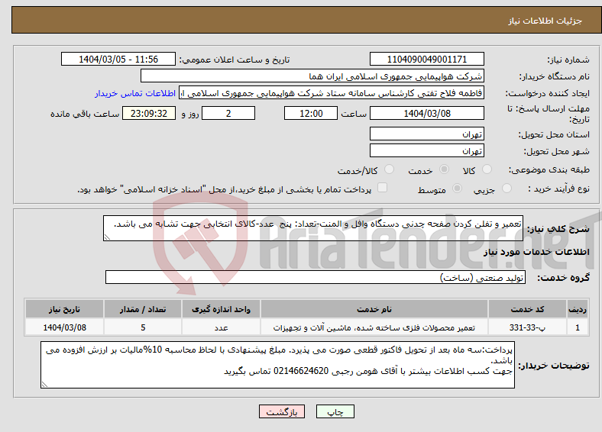Image resolution: width=602 pixels, height=432 pixels.
Task: Click the row number cell 1
Action: (x=578, y=327)
